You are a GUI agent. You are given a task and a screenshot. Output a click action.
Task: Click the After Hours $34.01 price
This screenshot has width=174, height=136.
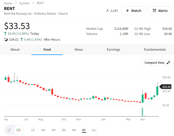pos(14,40)
